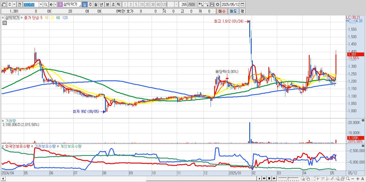Toggle the 전 button in top toolbar
Viewport: 366px width, 182px height.
(19, 4)
